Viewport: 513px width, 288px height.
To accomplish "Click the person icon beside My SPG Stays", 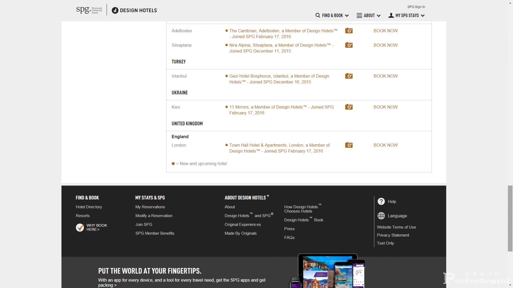I will pos(391,15).
